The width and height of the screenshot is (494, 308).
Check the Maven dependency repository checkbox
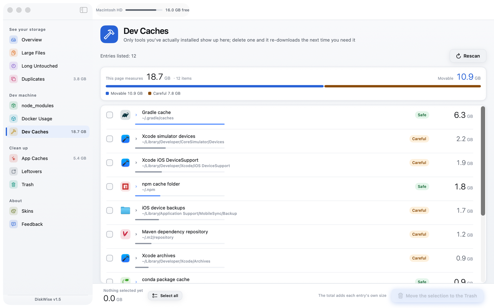[110, 234]
